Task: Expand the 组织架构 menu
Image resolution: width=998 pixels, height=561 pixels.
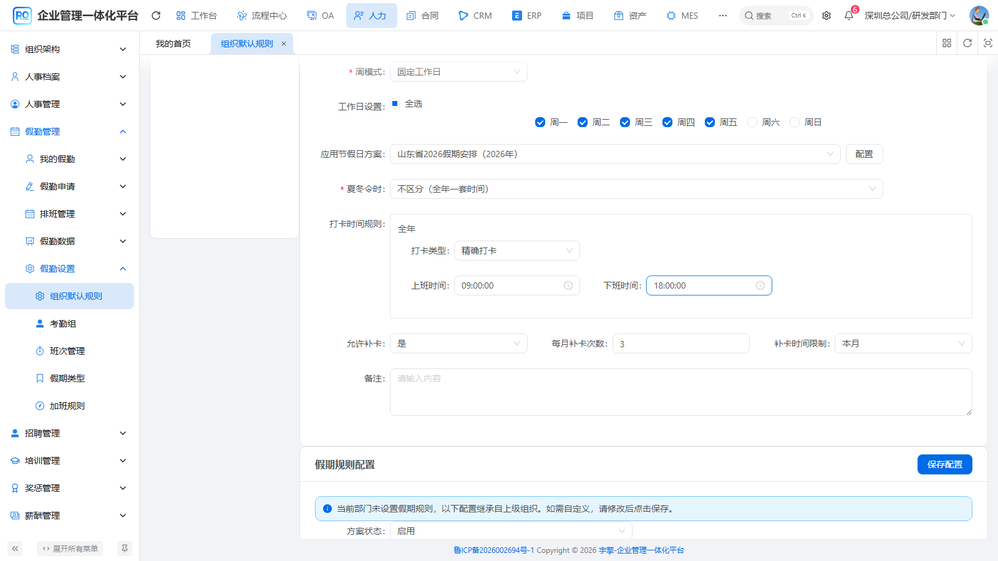Action: point(69,49)
